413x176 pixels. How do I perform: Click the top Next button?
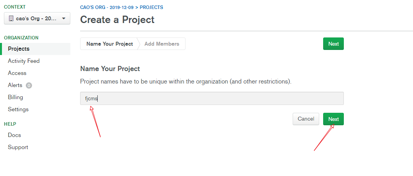(333, 44)
